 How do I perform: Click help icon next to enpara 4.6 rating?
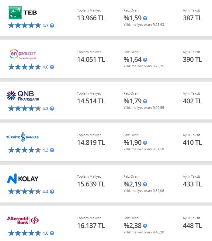(x=52, y=67)
